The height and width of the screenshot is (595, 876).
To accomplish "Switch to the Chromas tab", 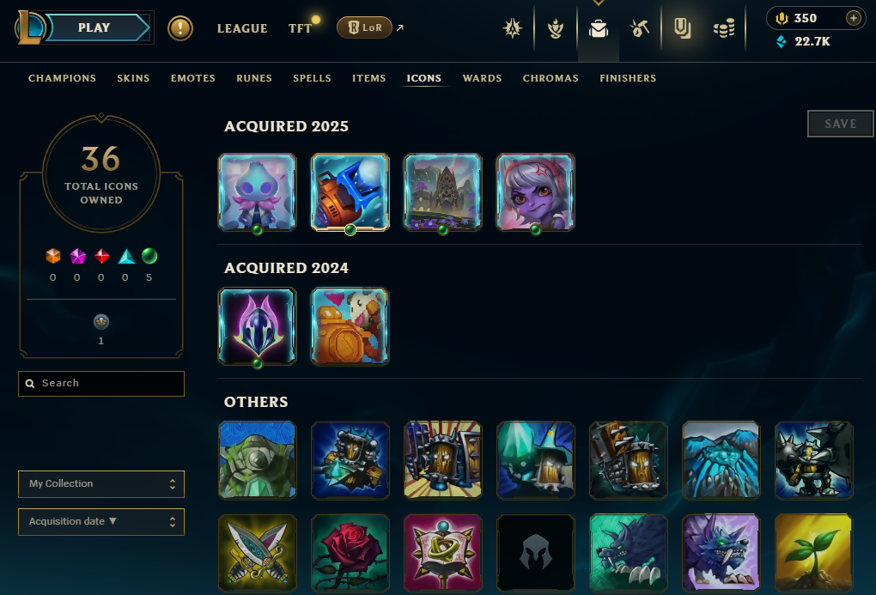I will pos(551,78).
